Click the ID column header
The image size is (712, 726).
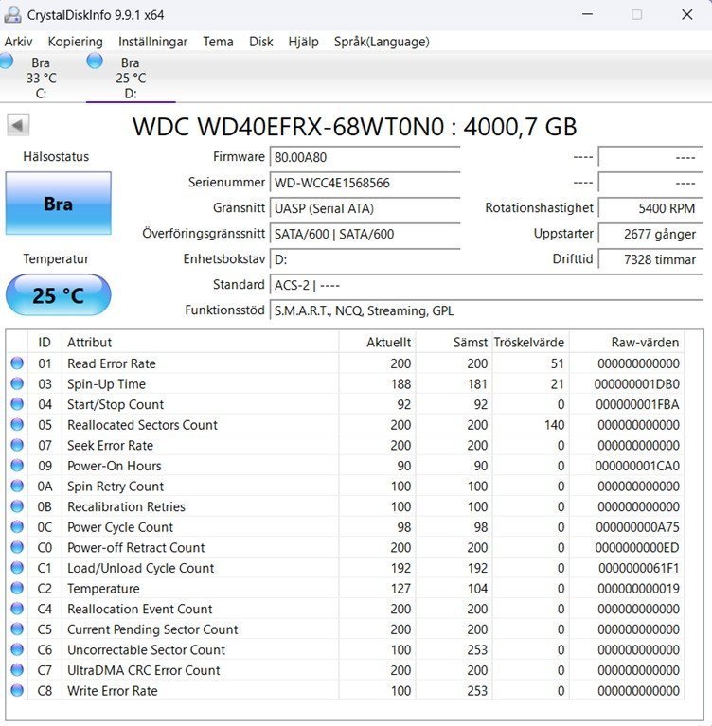click(44, 342)
